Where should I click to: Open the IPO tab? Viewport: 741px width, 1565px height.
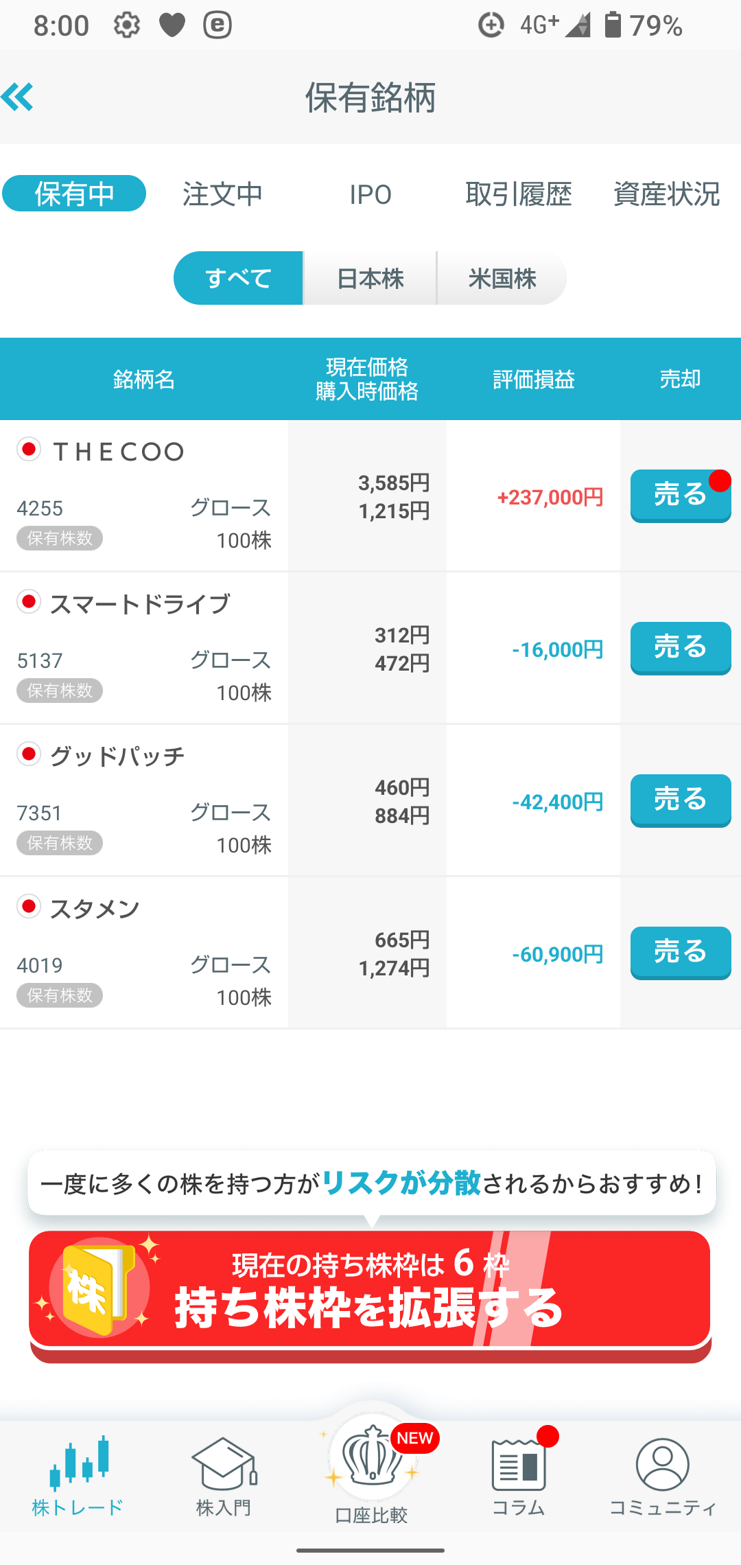(x=370, y=194)
